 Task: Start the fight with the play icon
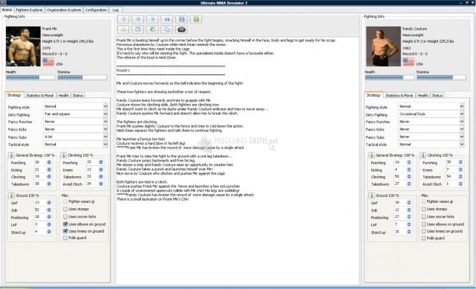pos(123,20)
